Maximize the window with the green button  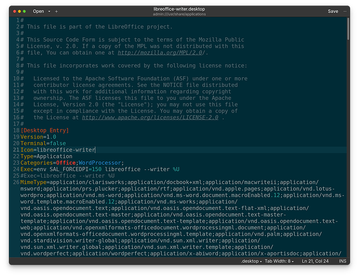[x=24, y=11]
